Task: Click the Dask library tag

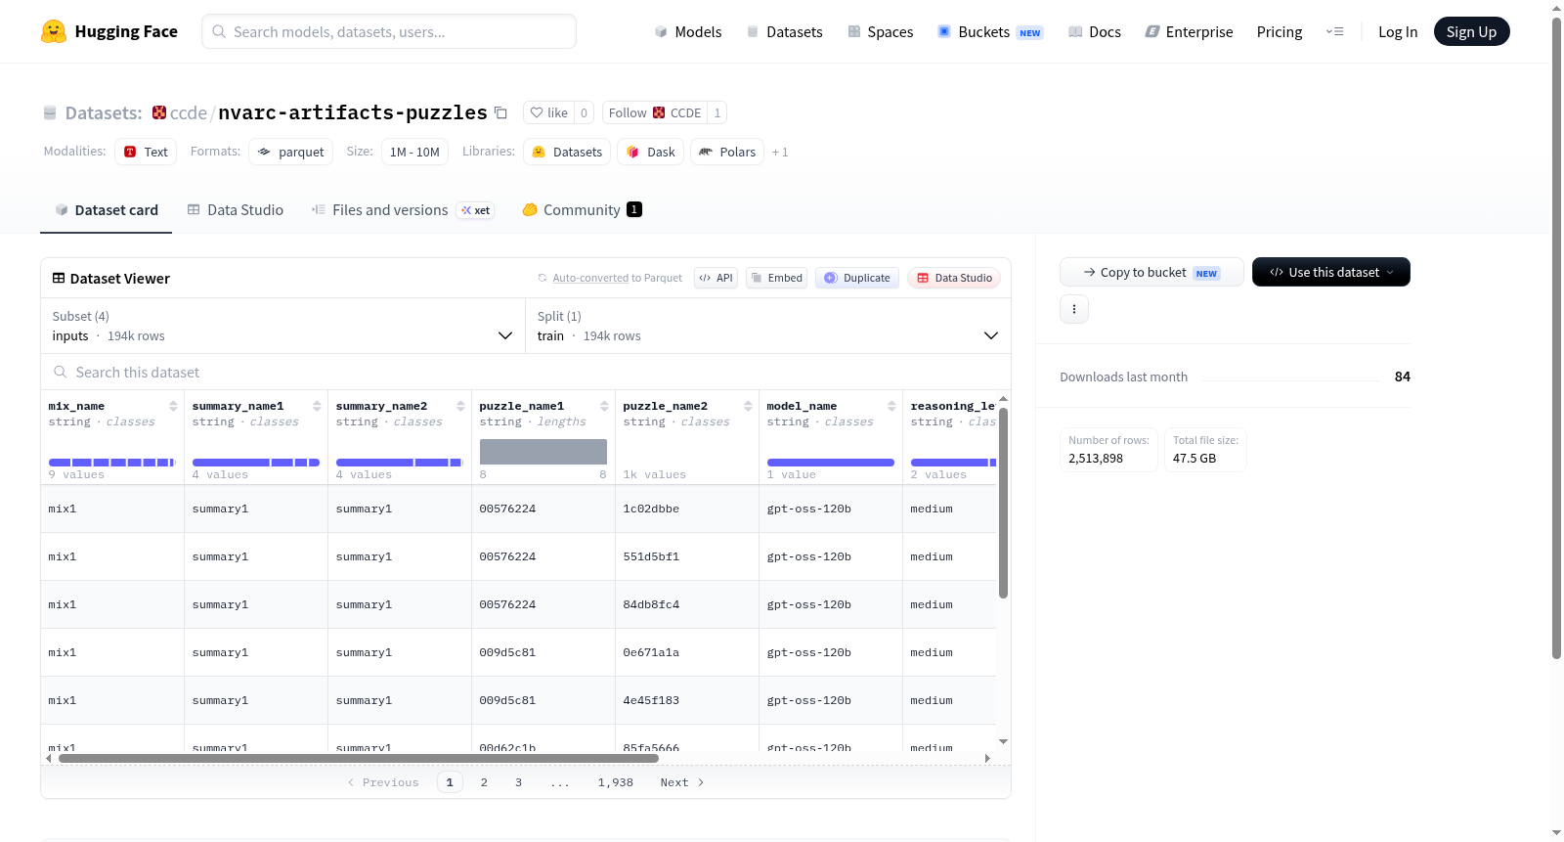Action: pyautogui.click(x=650, y=152)
